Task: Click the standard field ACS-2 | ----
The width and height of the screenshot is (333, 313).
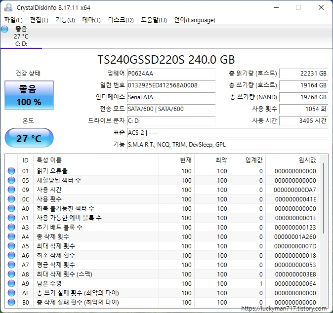Action: 228,133
